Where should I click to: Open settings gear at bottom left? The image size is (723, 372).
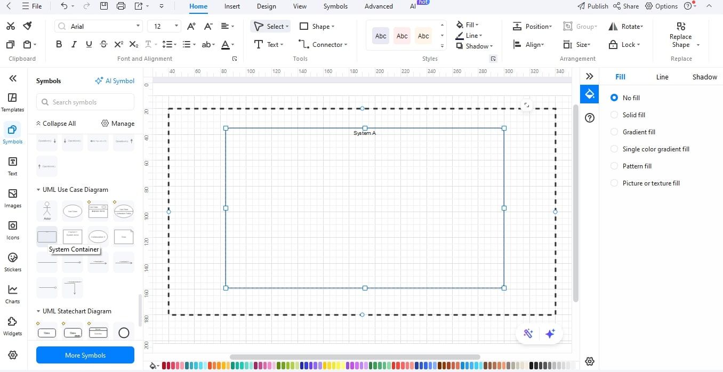coord(13,355)
